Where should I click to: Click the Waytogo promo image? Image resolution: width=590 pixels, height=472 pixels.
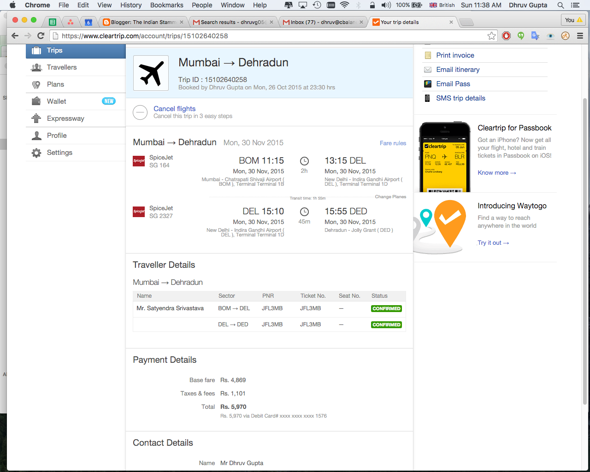440,227
